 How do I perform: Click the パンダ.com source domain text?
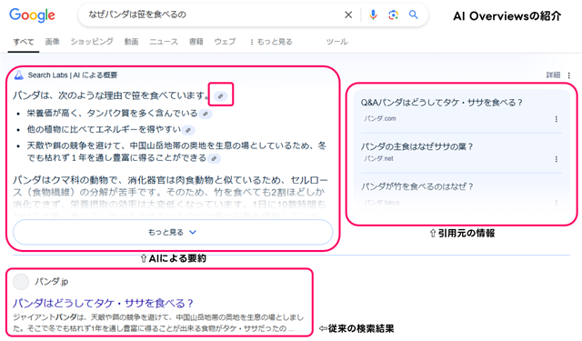(x=380, y=119)
